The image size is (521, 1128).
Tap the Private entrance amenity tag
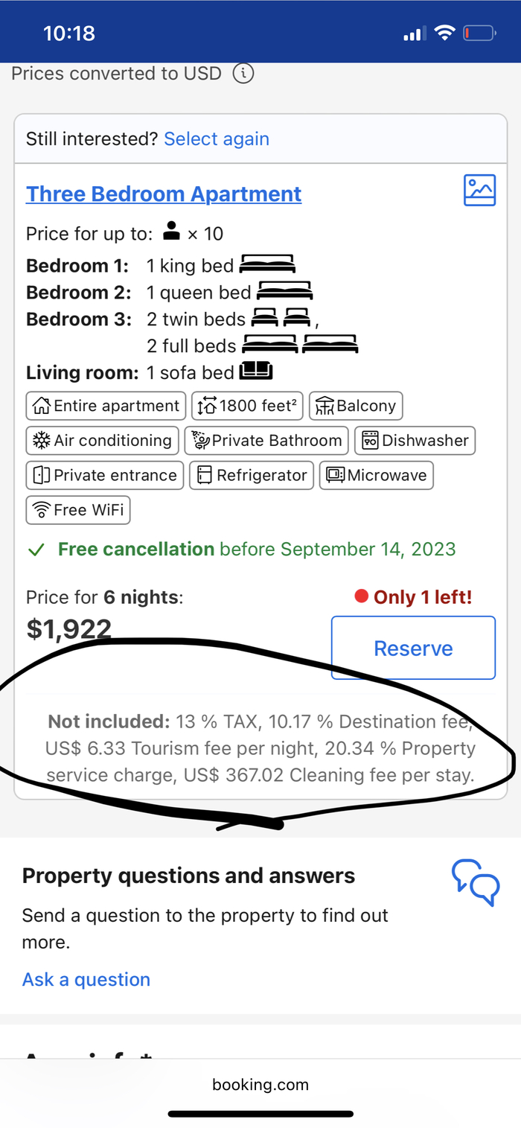click(x=105, y=475)
